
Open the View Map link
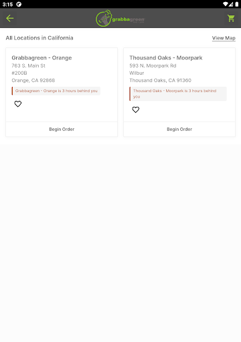coord(224,38)
